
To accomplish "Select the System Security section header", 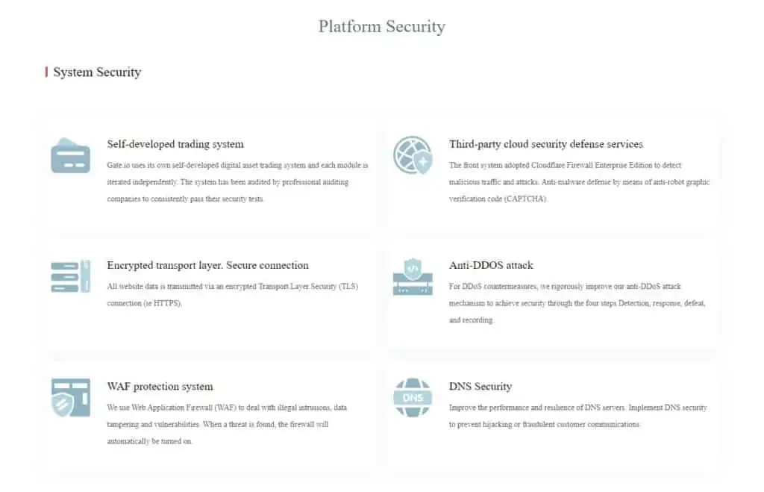I will pyautogui.click(x=97, y=72).
